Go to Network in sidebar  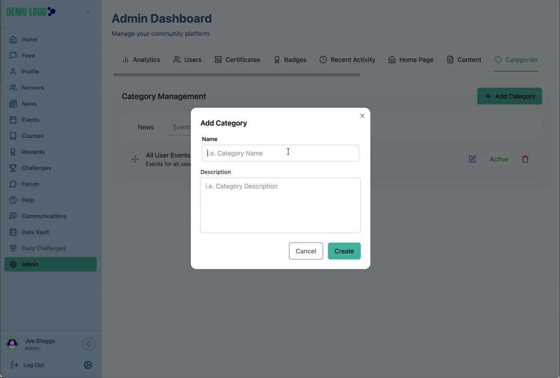click(x=50, y=88)
